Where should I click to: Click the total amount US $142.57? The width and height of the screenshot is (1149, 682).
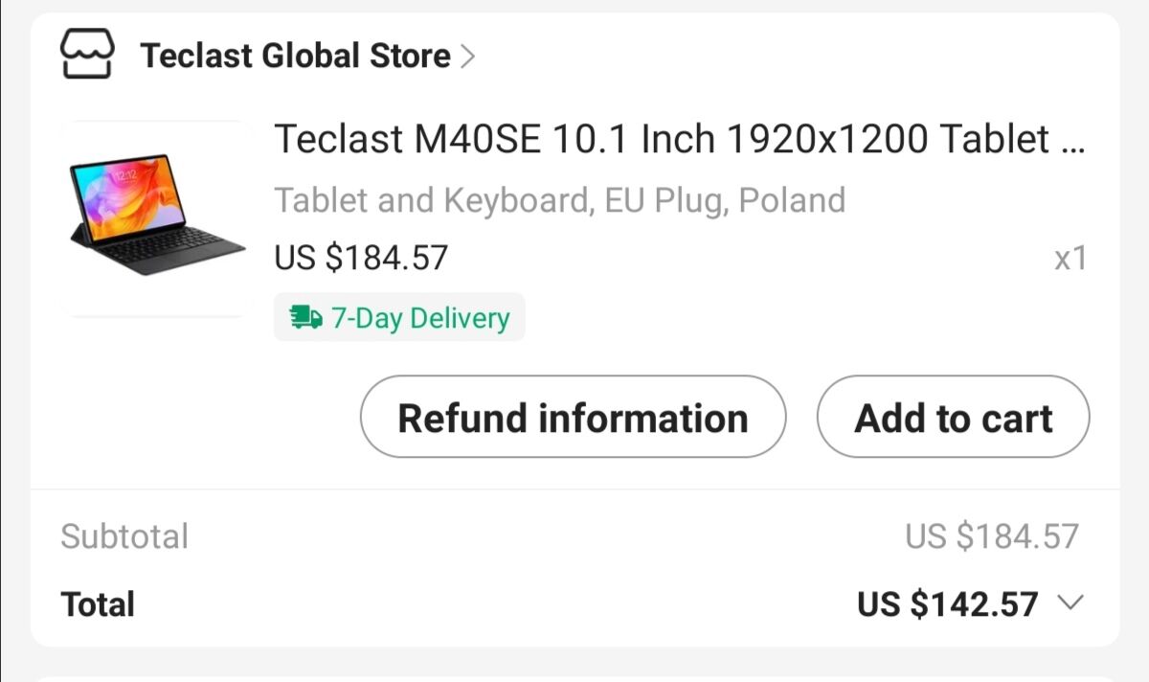tap(947, 604)
